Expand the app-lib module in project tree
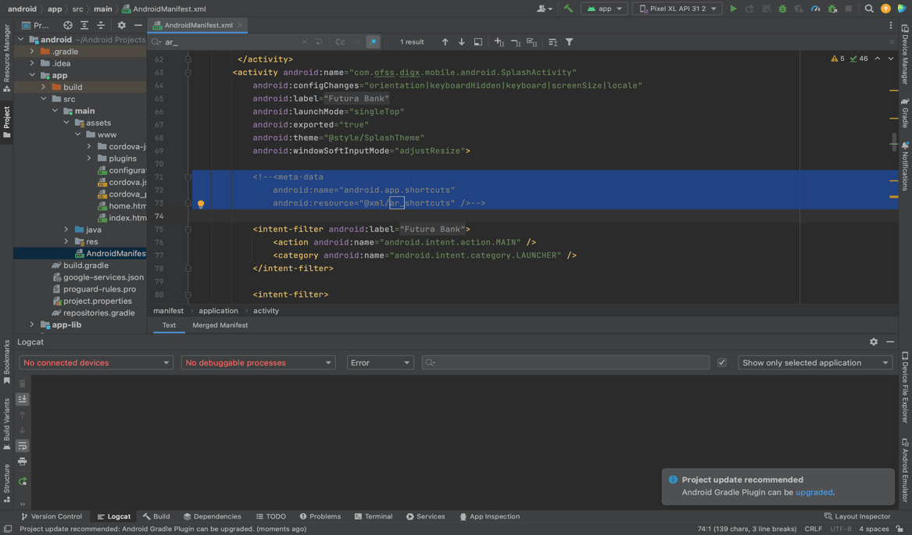This screenshot has width=912, height=535. (x=32, y=325)
